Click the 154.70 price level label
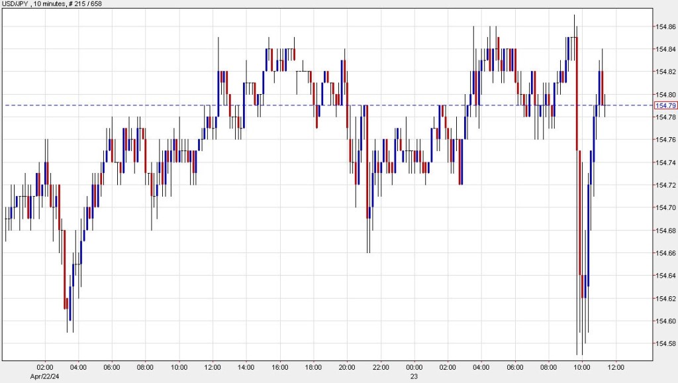The width and height of the screenshot is (678, 383). [x=665, y=207]
